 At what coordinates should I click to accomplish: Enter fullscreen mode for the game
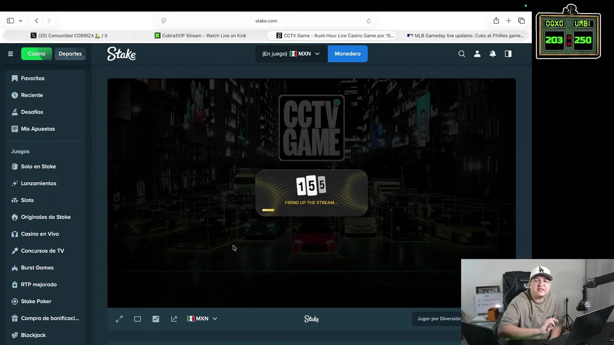coord(119,319)
